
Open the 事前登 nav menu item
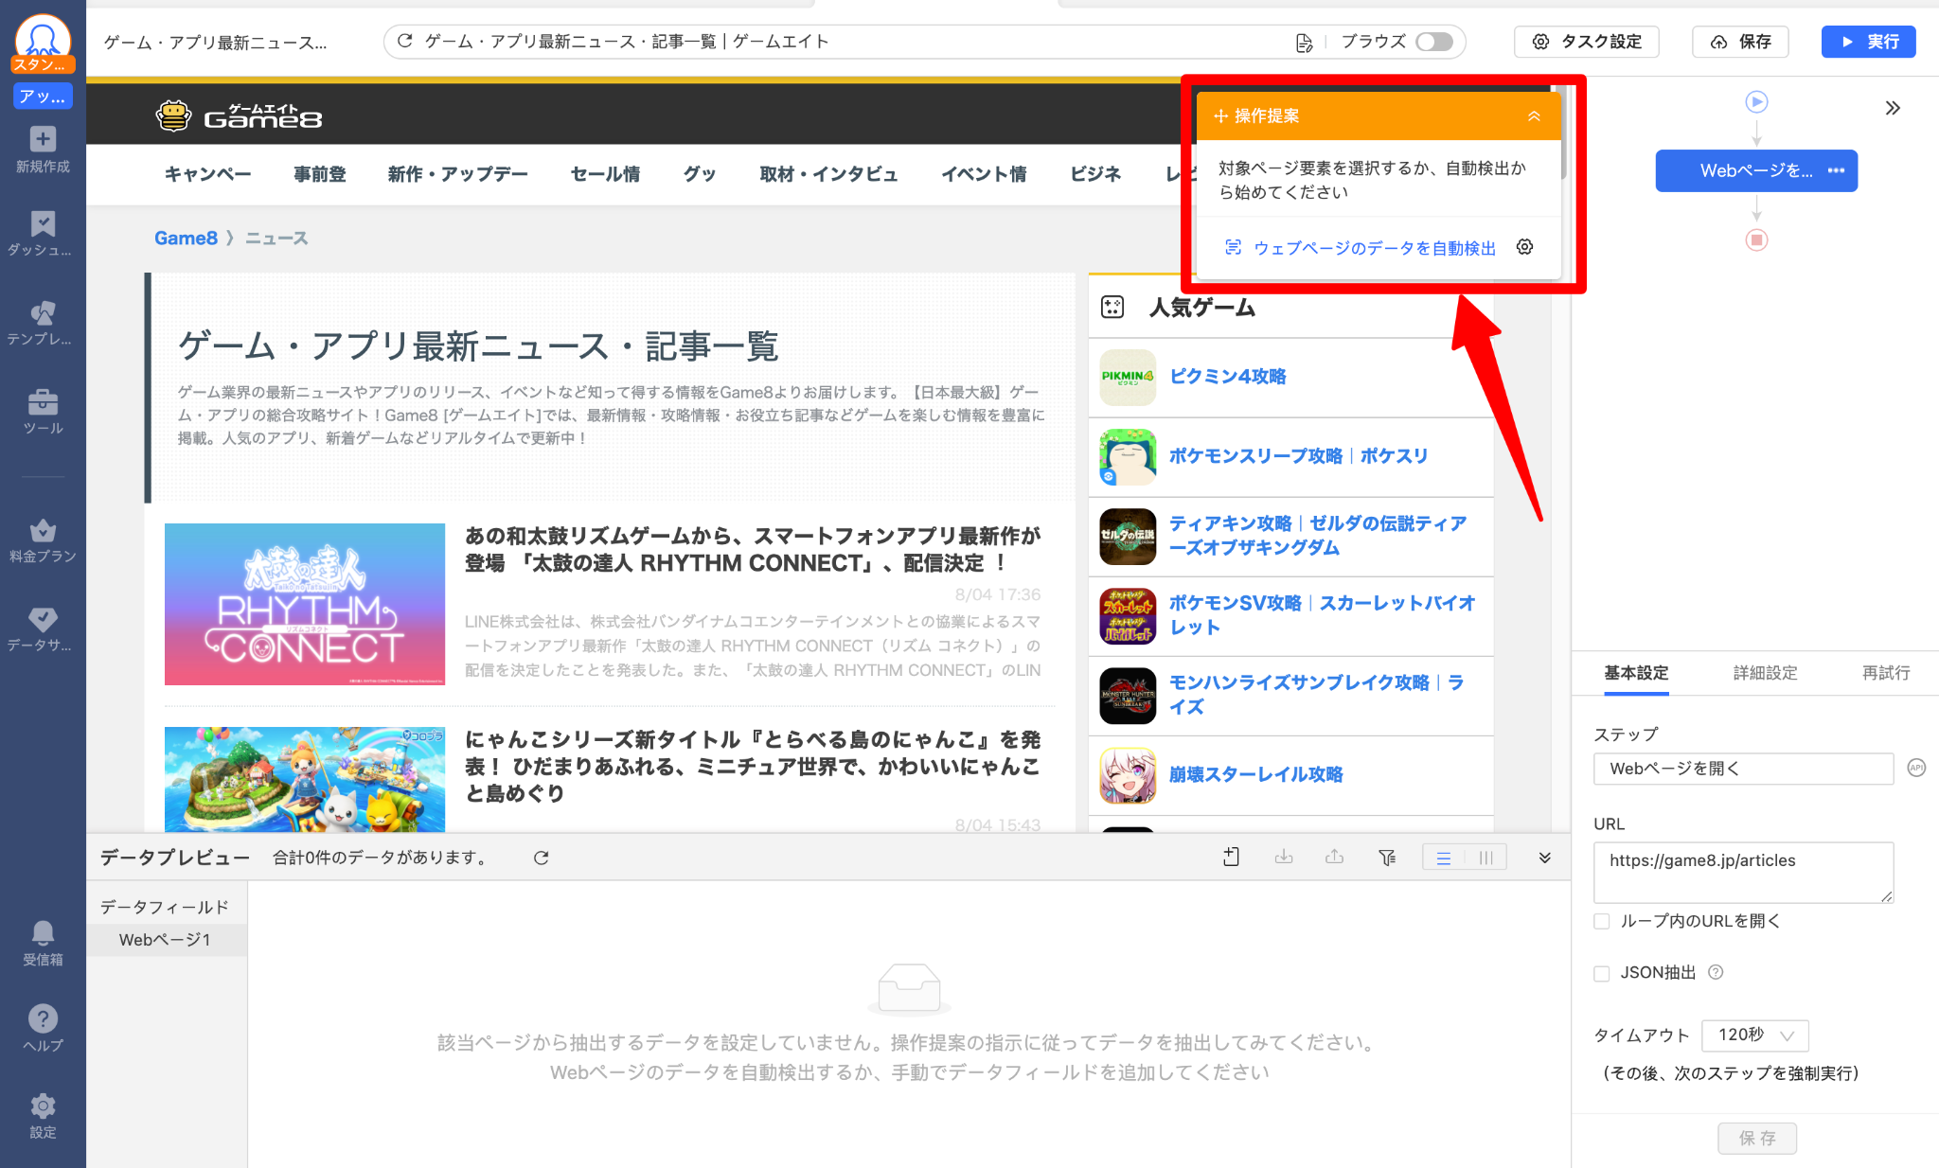point(320,174)
